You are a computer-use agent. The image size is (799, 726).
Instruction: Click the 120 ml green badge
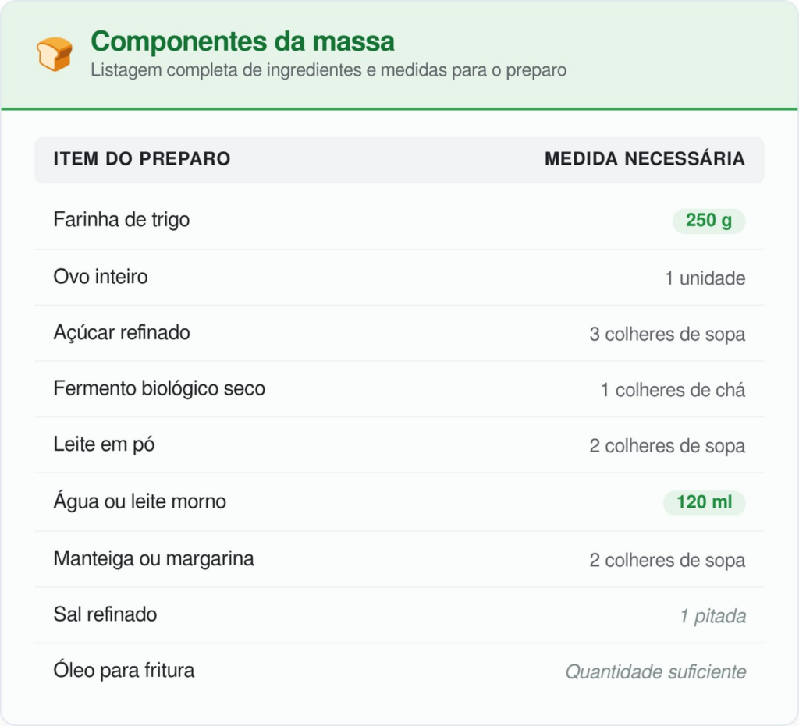(705, 502)
